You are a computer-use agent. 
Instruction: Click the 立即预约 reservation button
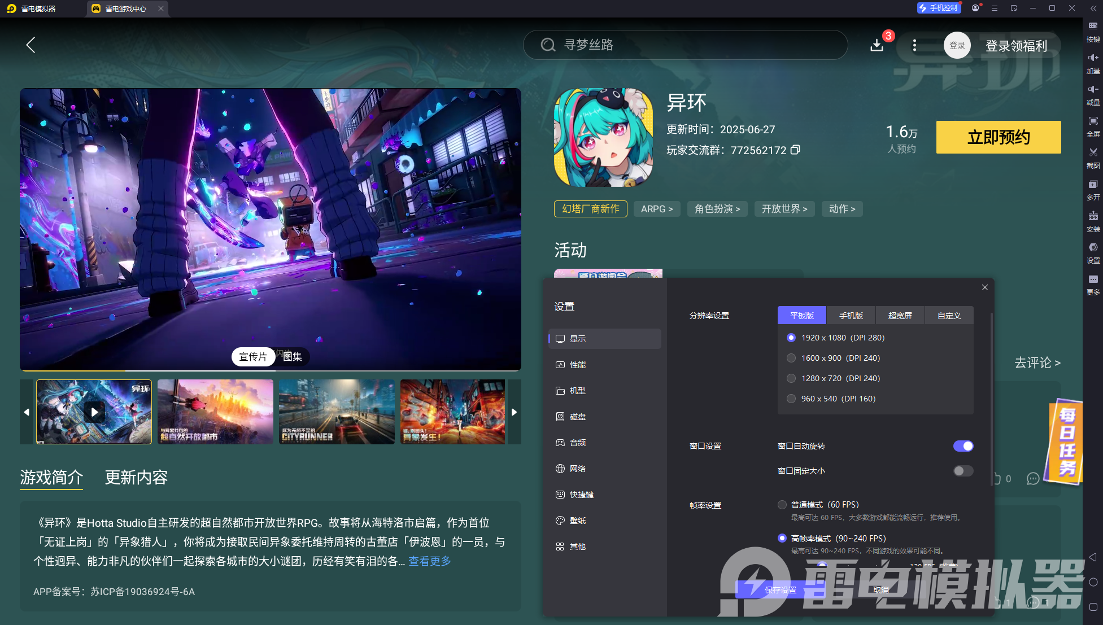998,137
